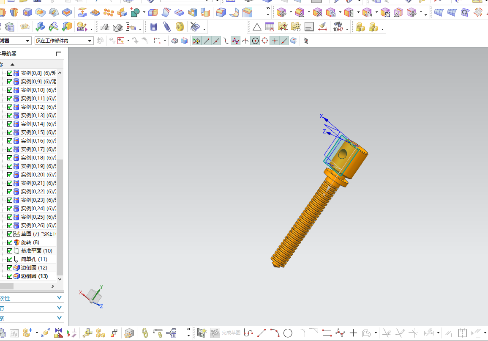
Task: Click the Move Face icon
Action: [x=281, y=13]
